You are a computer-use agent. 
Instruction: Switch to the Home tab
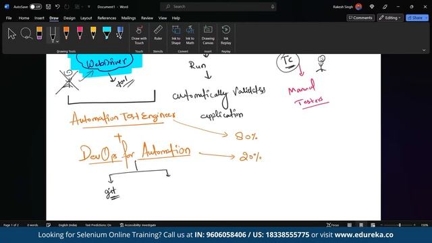point(24,18)
